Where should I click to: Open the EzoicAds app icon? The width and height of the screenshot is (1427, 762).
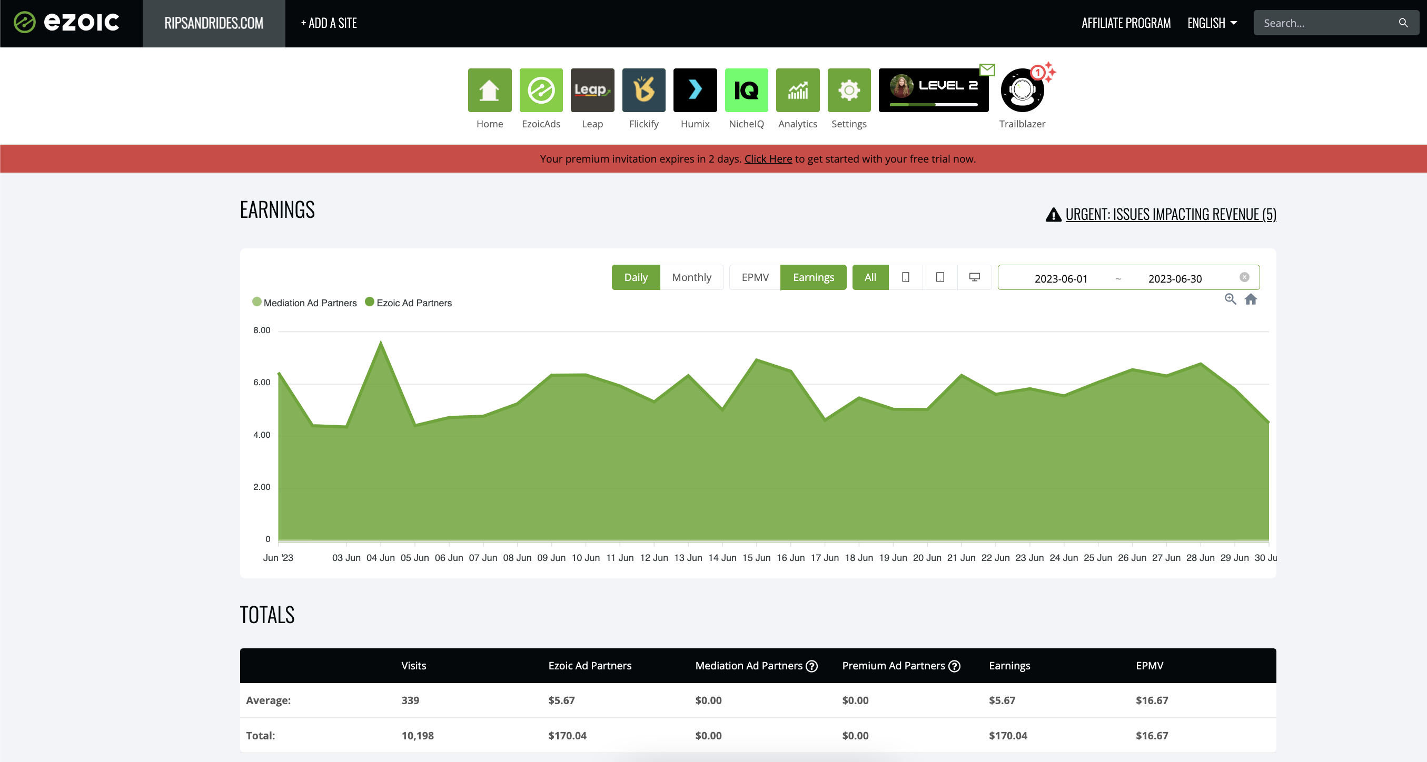pos(541,91)
